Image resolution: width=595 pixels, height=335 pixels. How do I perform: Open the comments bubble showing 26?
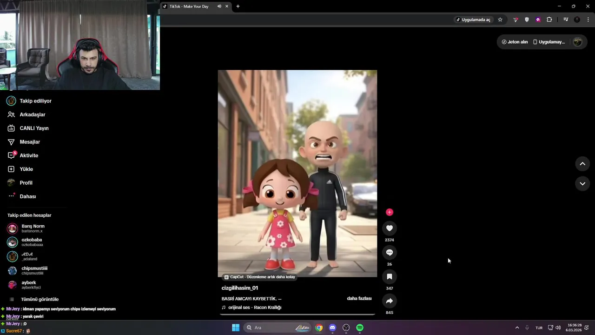(x=390, y=252)
